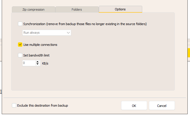This screenshot has width=190, height=115.
Task: Dismiss the dialog with the Cancel button
Action: coord(162,105)
